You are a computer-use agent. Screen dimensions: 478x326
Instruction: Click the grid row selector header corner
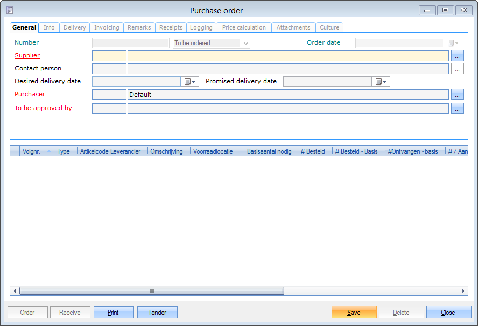(15, 151)
